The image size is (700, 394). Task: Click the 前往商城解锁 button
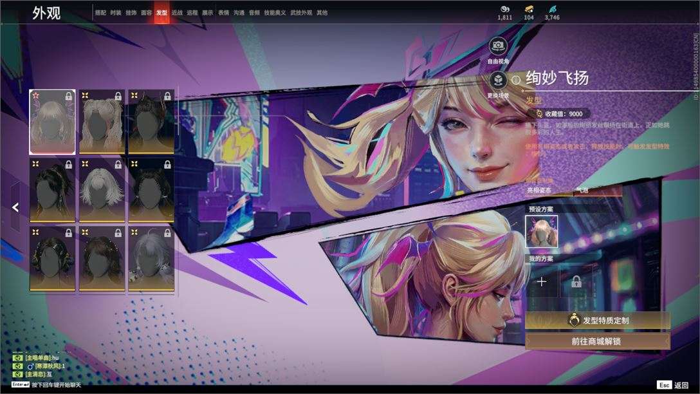click(x=598, y=341)
